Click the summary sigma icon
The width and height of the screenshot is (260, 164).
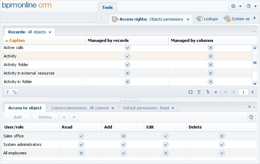[x=199, y=92]
